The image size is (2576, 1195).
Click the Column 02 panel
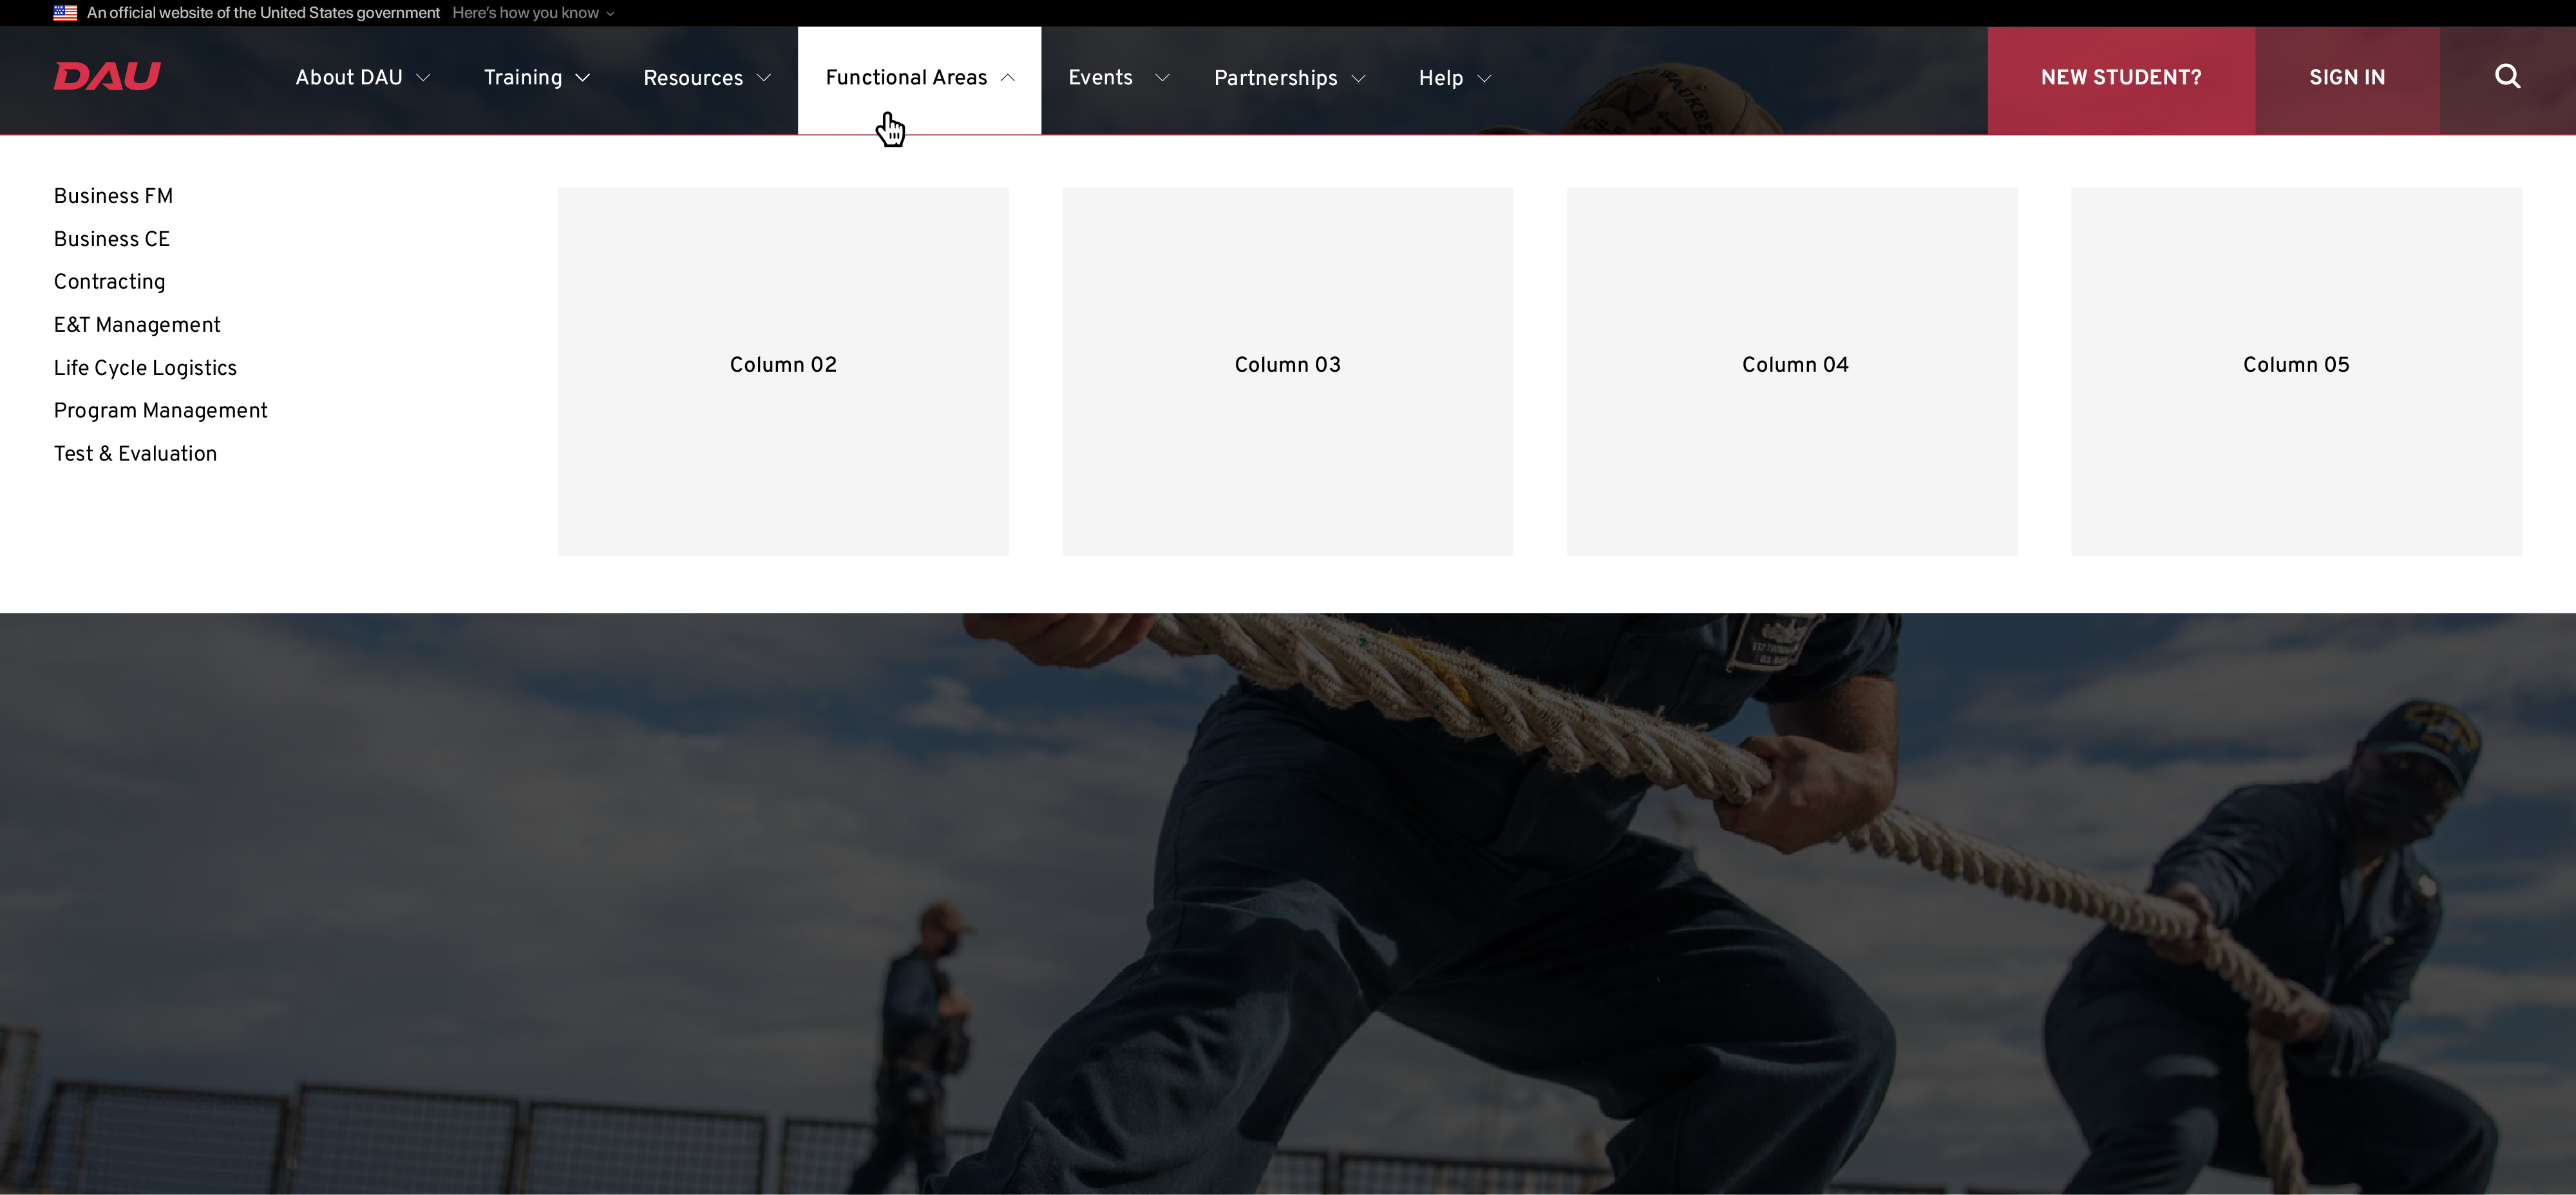[x=783, y=371]
